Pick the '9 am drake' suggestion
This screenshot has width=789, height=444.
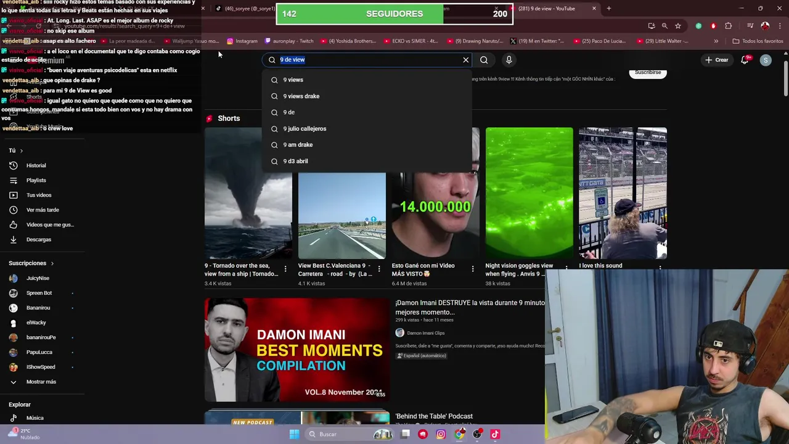coord(367,145)
